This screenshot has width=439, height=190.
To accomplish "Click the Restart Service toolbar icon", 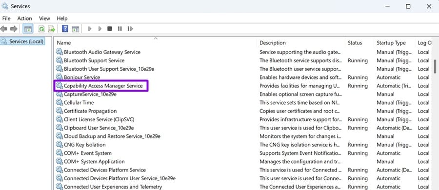I will point(130,29).
